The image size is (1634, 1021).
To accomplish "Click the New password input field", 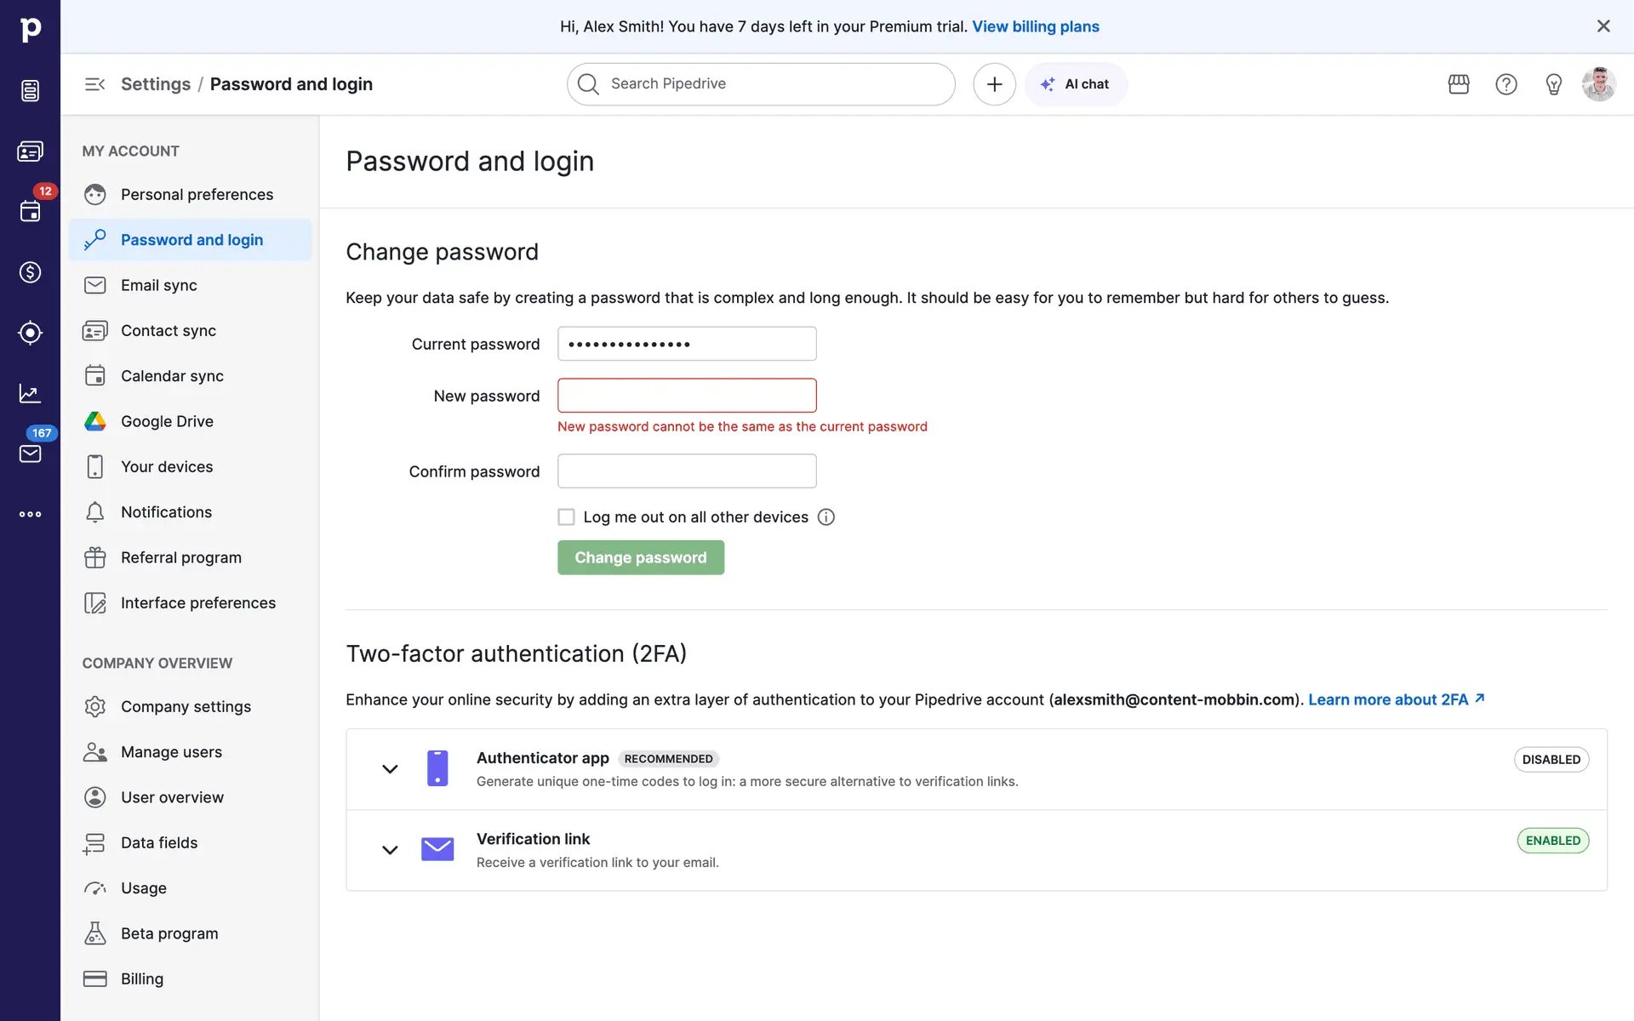I will coord(687,396).
